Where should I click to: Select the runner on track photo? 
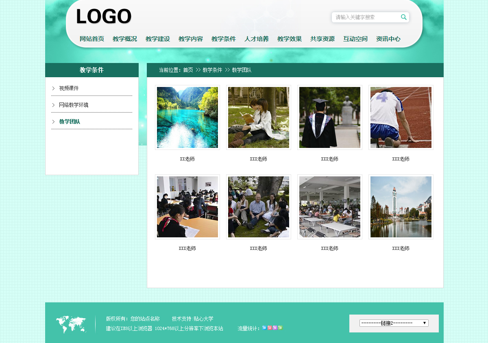click(401, 117)
